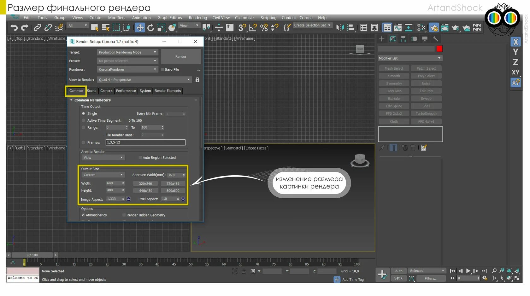The width and height of the screenshot is (530, 296).
Task: Click Pixel Aspect lock icon
Action: [x=183, y=199]
